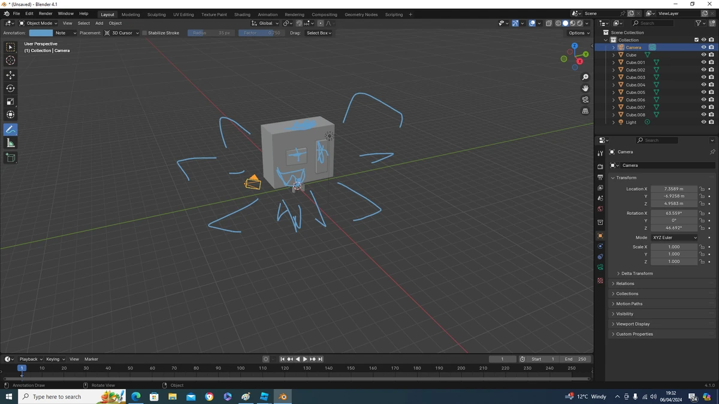Click the Location X value field
This screenshot has width=719, height=404.
coord(673,189)
